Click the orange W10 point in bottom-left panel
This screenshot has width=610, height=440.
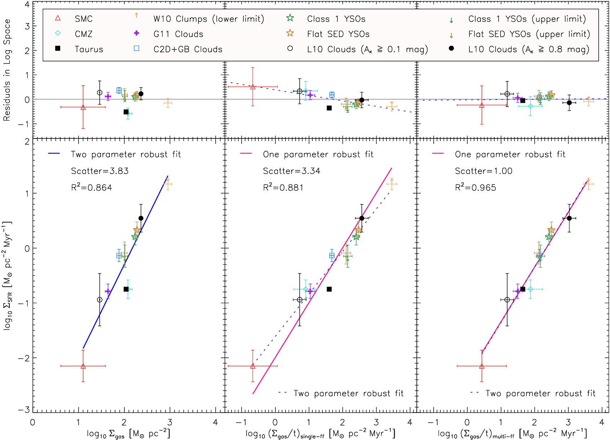click(x=168, y=184)
